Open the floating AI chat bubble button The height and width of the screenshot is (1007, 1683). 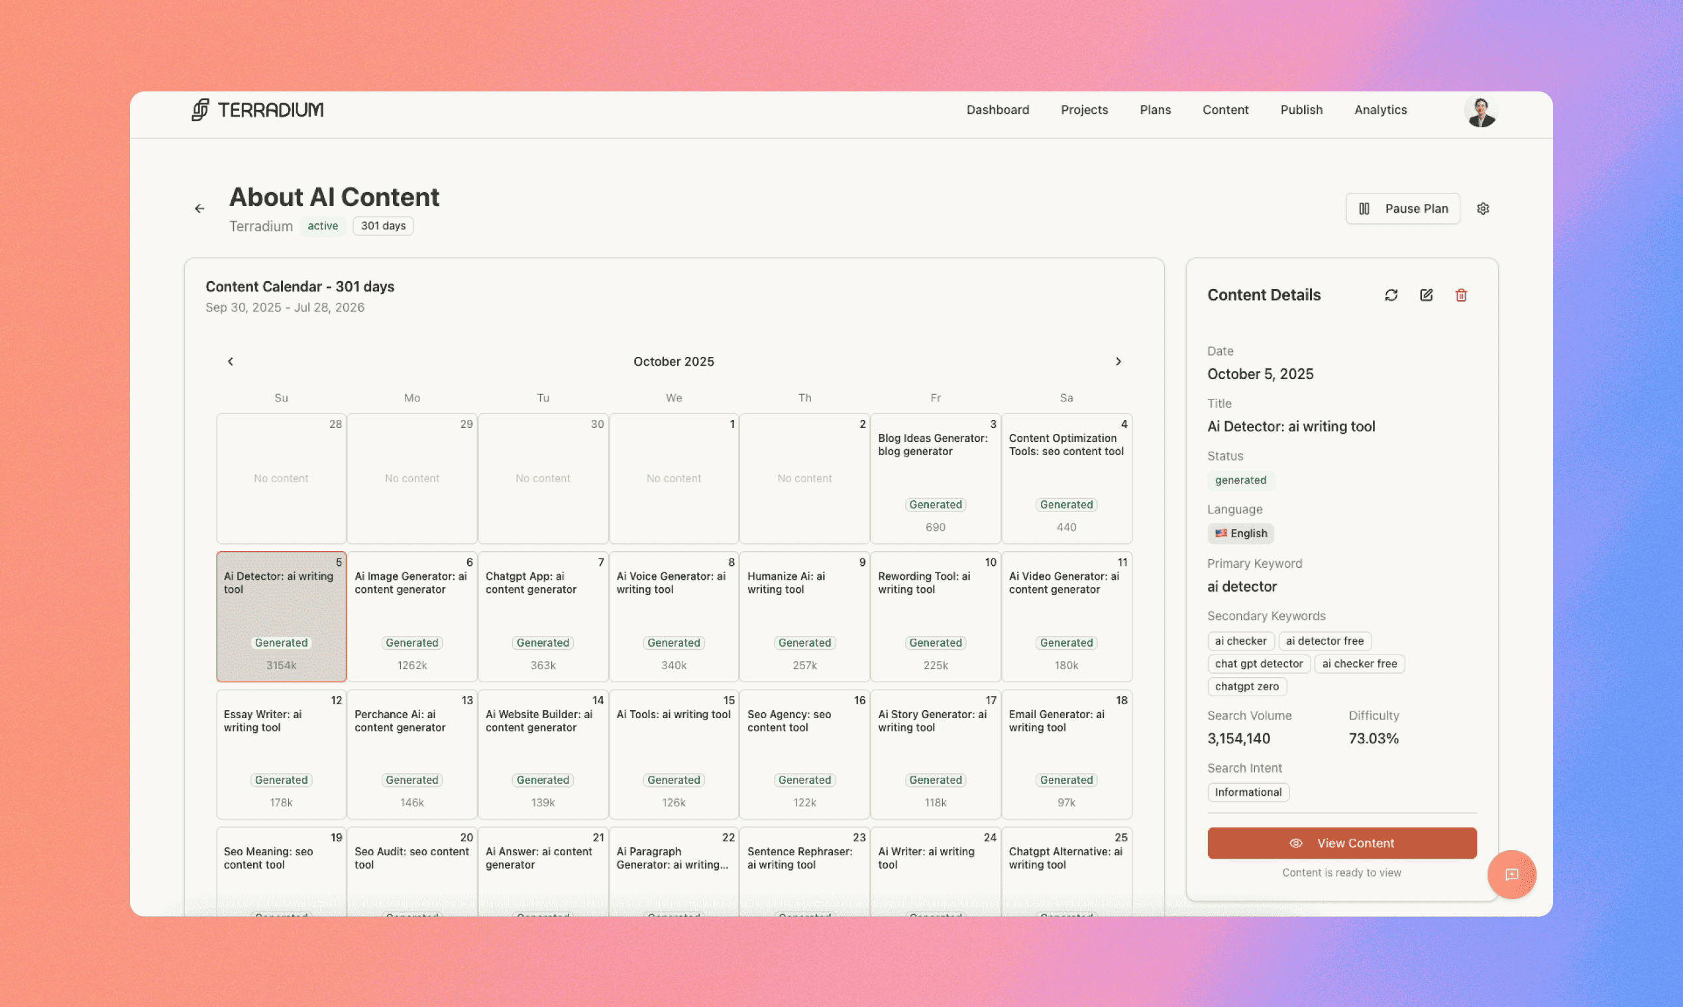(x=1511, y=875)
